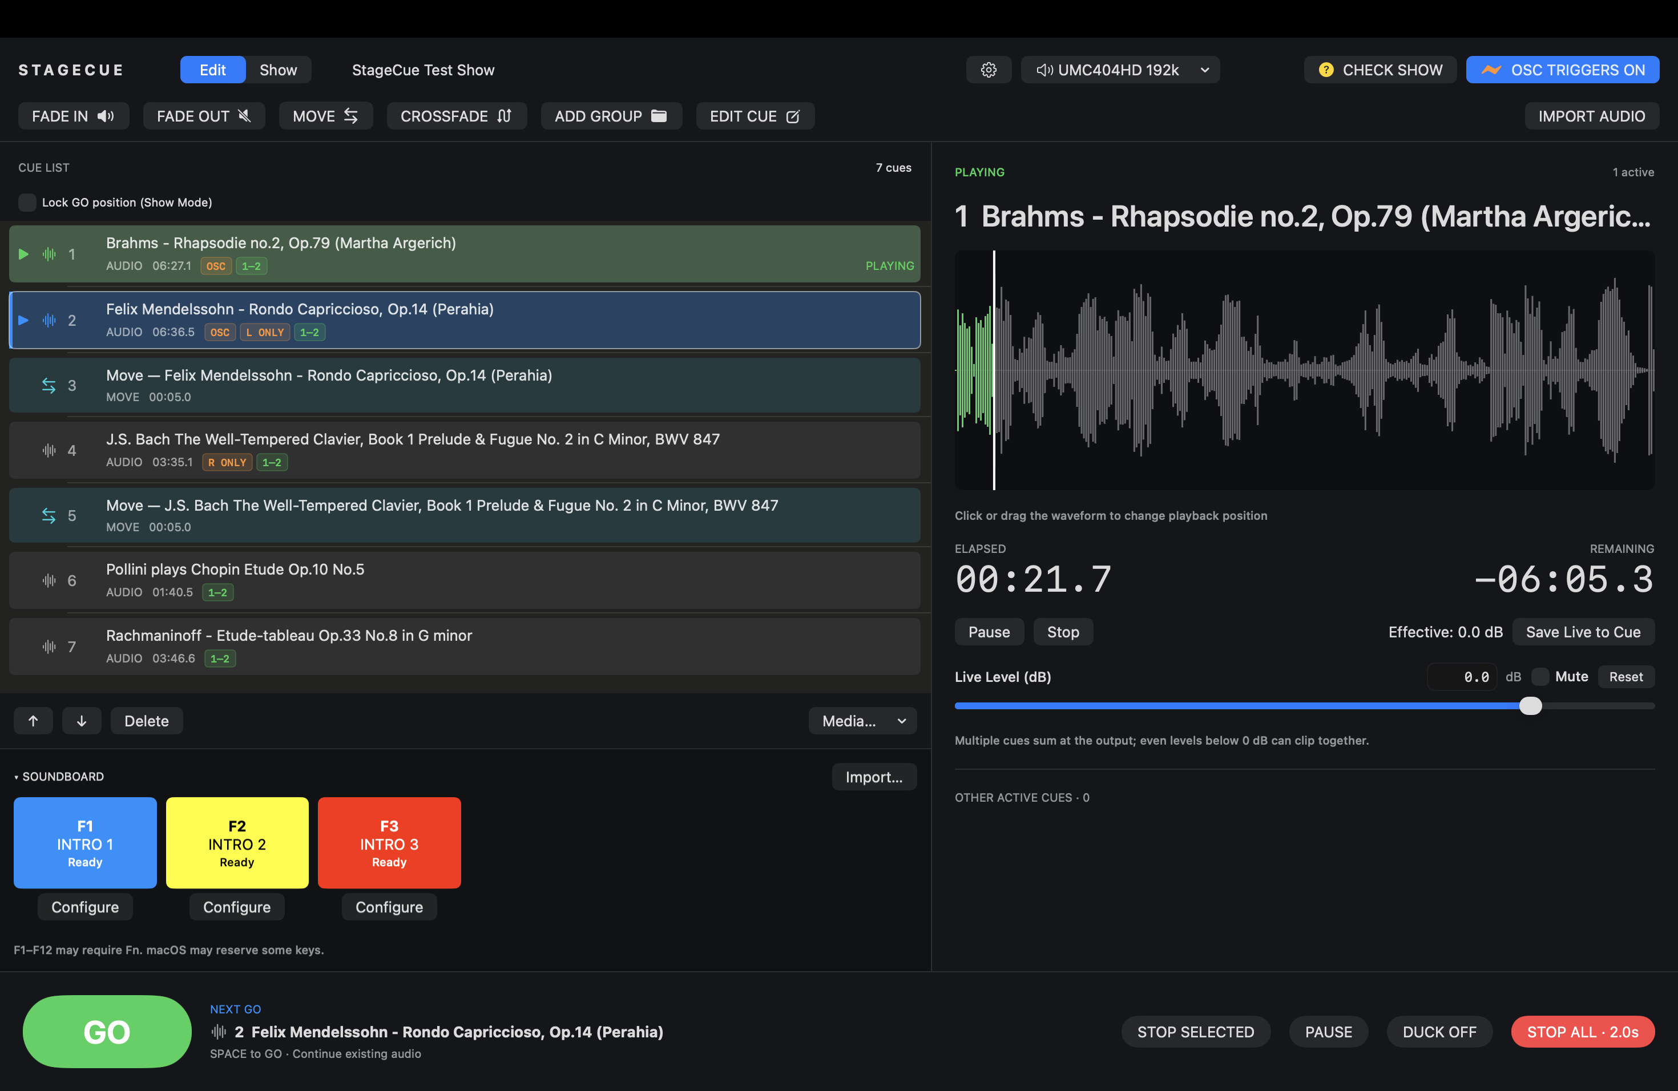Click the Add Group folder icon
The width and height of the screenshot is (1678, 1091).
point(659,116)
